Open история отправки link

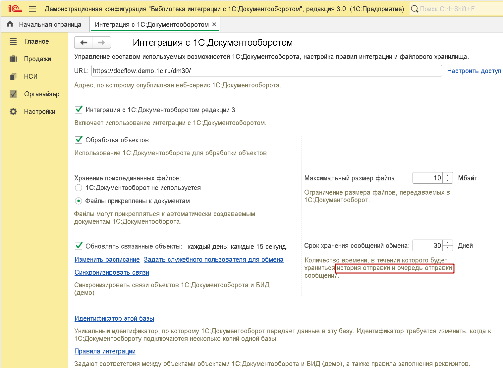(x=363, y=268)
